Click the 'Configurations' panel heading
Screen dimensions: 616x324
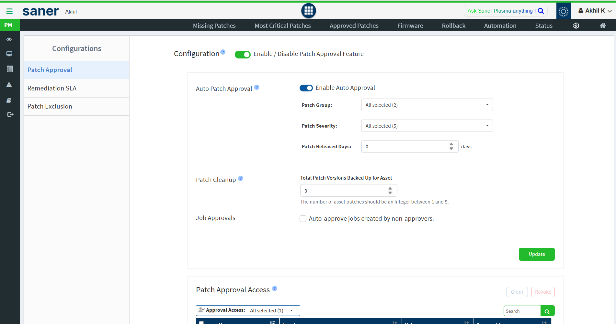click(x=77, y=48)
